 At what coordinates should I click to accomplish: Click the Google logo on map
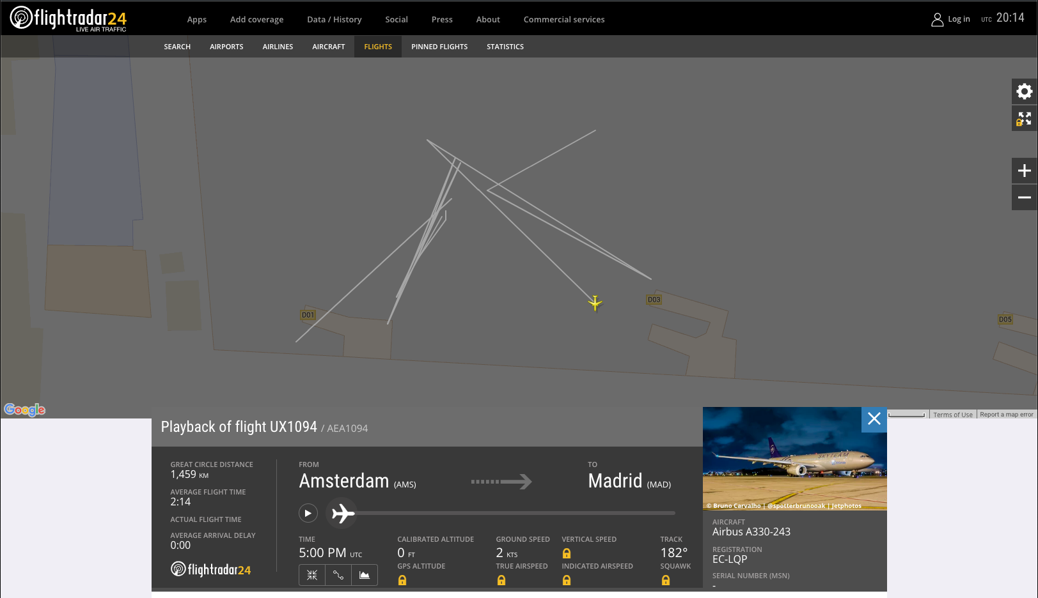[24, 410]
